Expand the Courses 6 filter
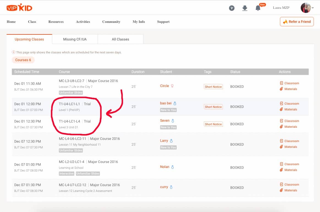 click(x=23, y=60)
